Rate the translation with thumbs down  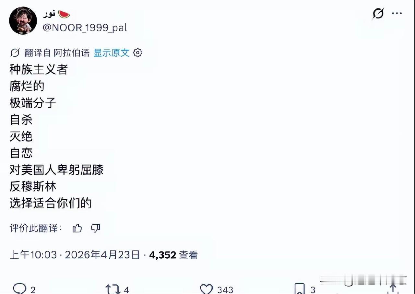(x=95, y=229)
